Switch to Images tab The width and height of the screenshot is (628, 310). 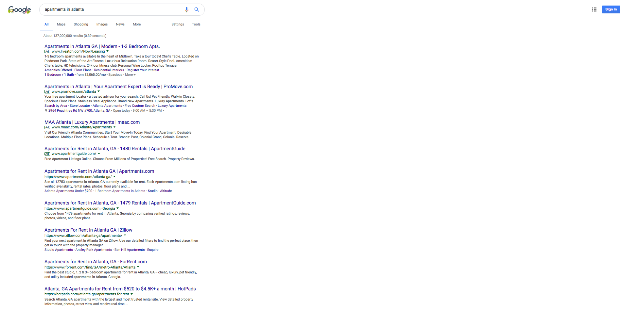tap(102, 24)
